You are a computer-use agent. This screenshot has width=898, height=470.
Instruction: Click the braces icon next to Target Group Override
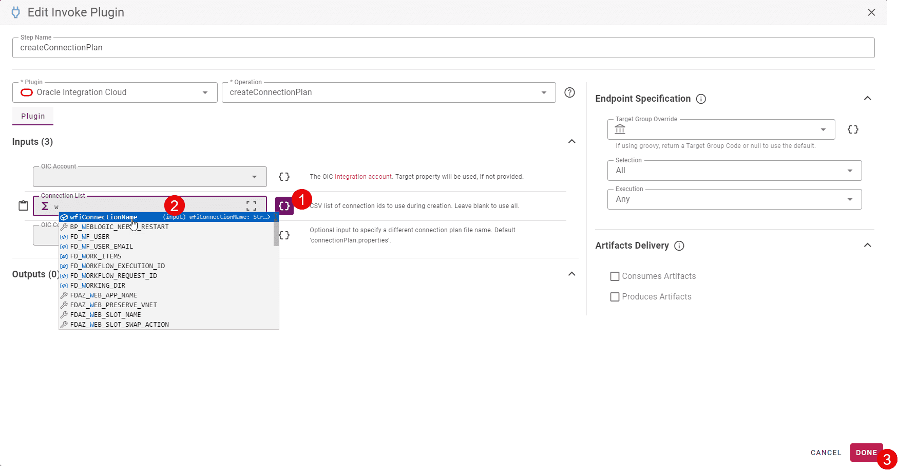click(x=853, y=129)
